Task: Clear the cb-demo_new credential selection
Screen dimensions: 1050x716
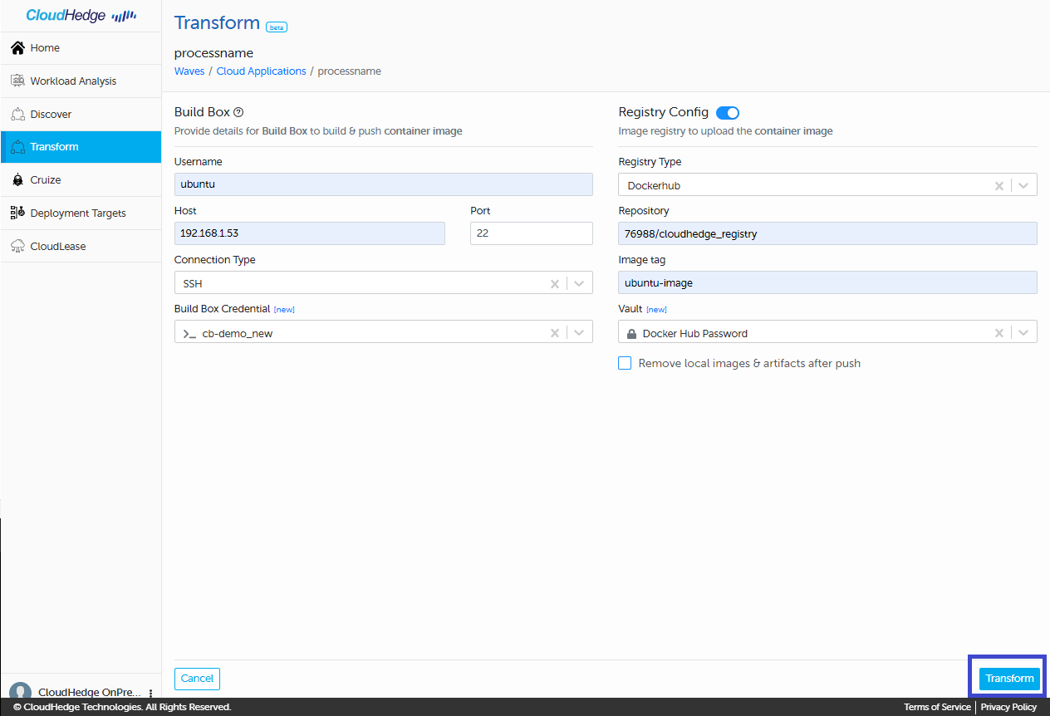Action: point(555,333)
